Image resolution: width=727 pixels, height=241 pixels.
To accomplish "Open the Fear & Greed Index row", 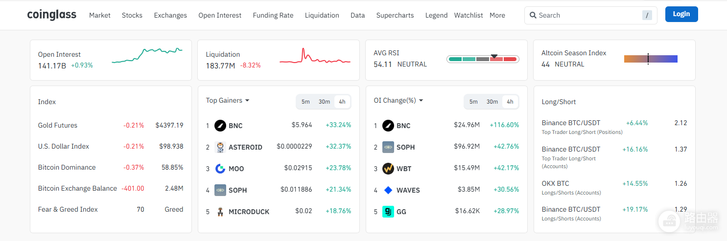I will tap(111, 209).
